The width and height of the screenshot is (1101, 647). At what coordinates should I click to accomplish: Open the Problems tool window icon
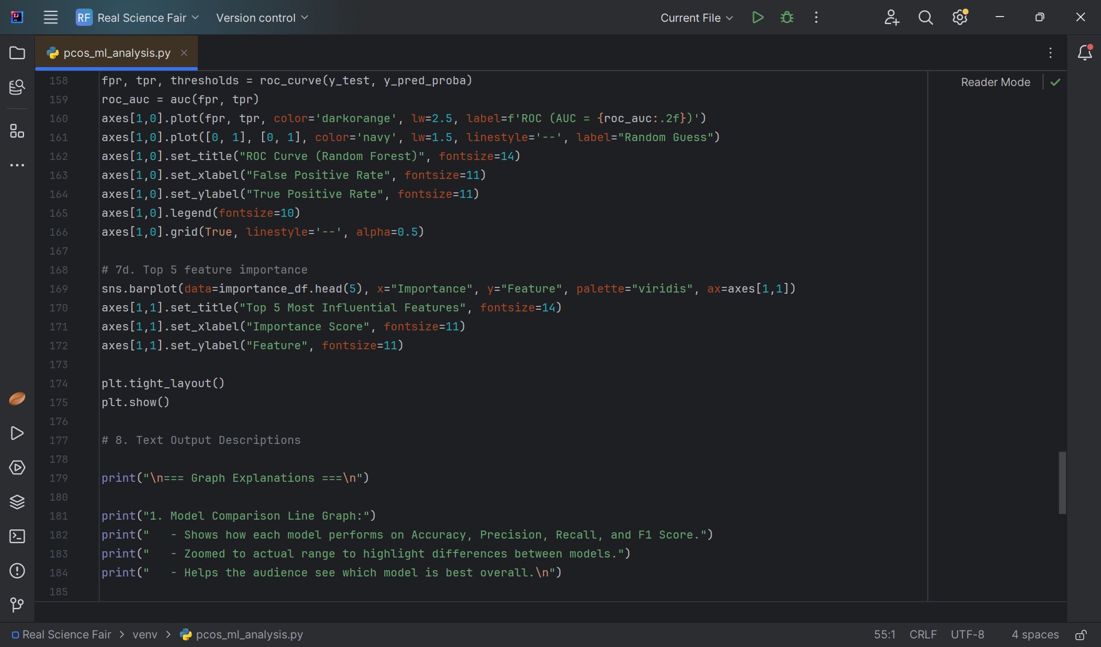coord(17,571)
